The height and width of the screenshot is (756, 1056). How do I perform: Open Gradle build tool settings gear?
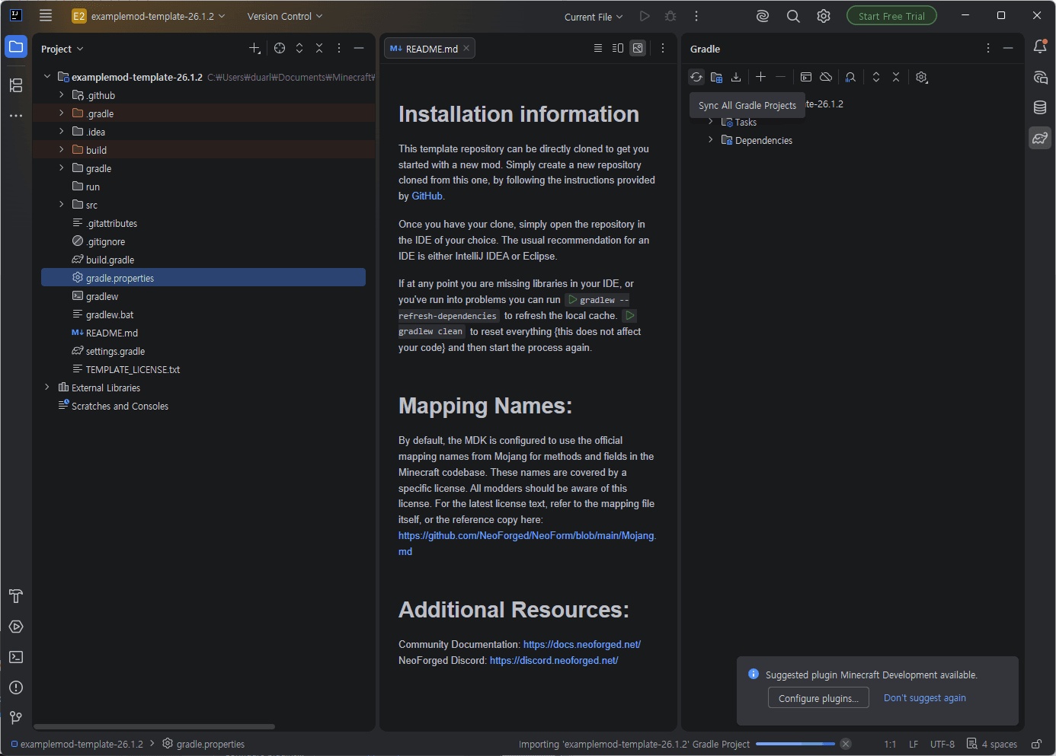pos(922,77)
